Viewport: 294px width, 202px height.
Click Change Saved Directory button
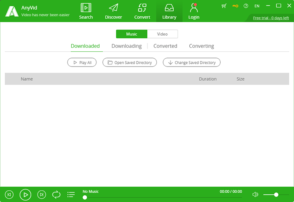point(192,62)
